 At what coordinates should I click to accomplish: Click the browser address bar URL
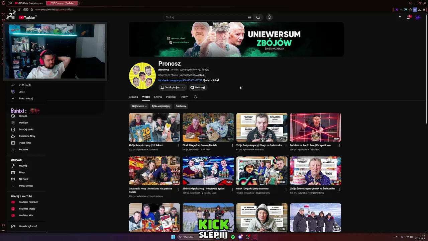pos(54,9)
